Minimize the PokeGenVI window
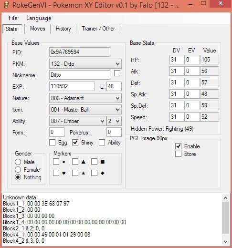 pos(190,4)
